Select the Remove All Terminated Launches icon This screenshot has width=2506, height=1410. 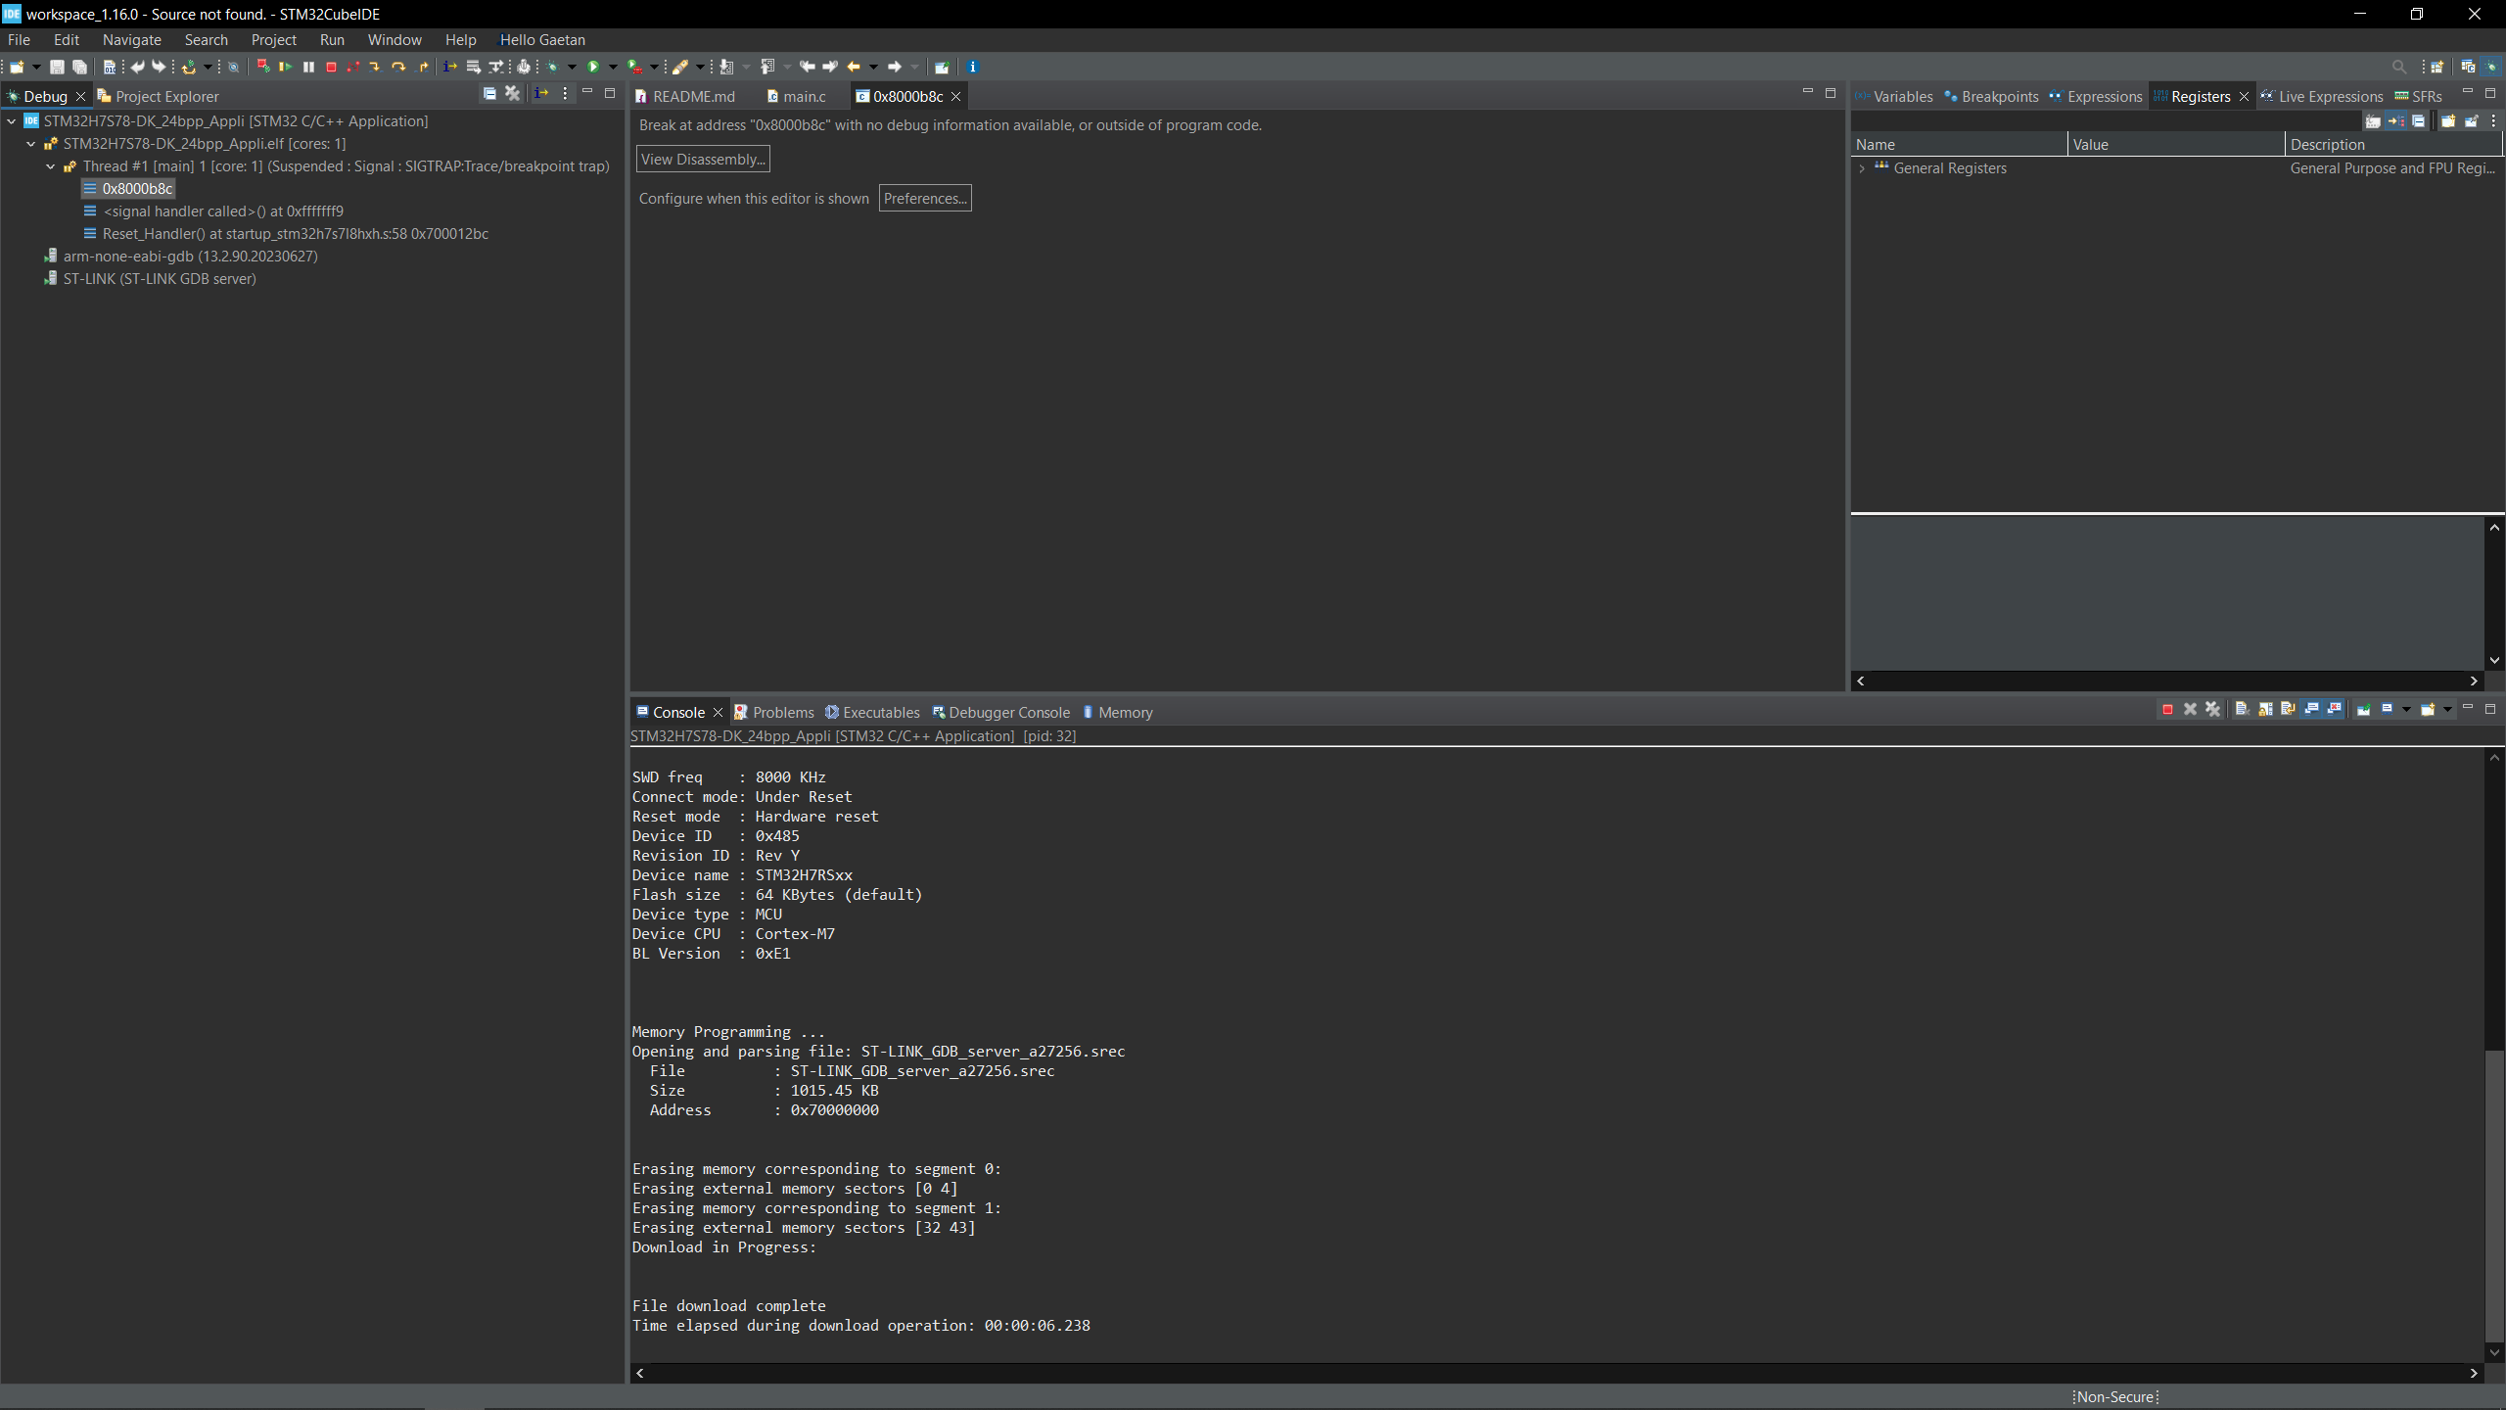tap(2212, 709)
